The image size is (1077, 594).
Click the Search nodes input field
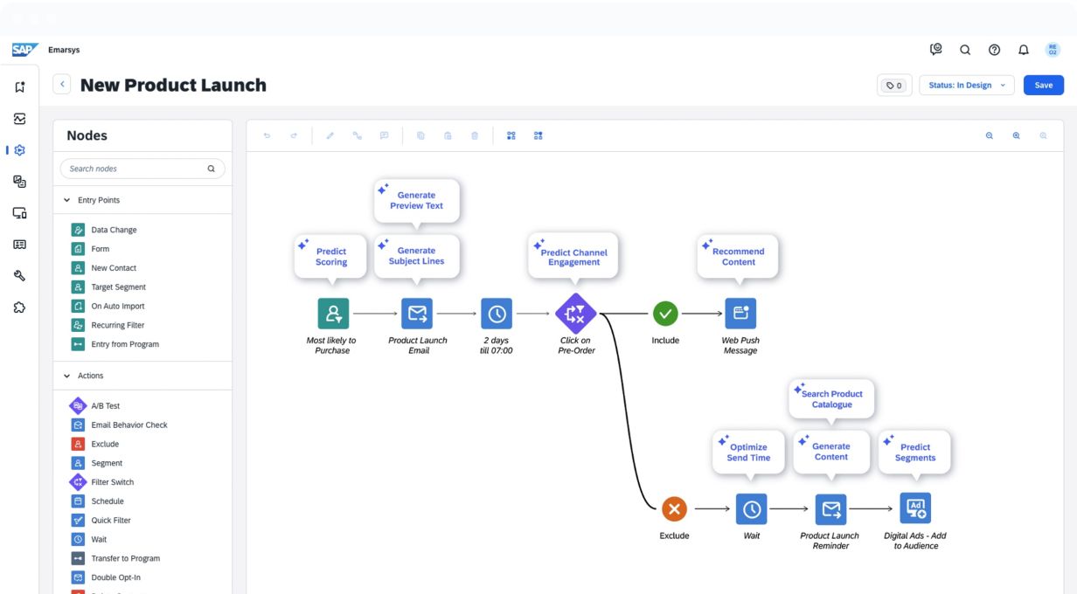(x=135, y=169)
